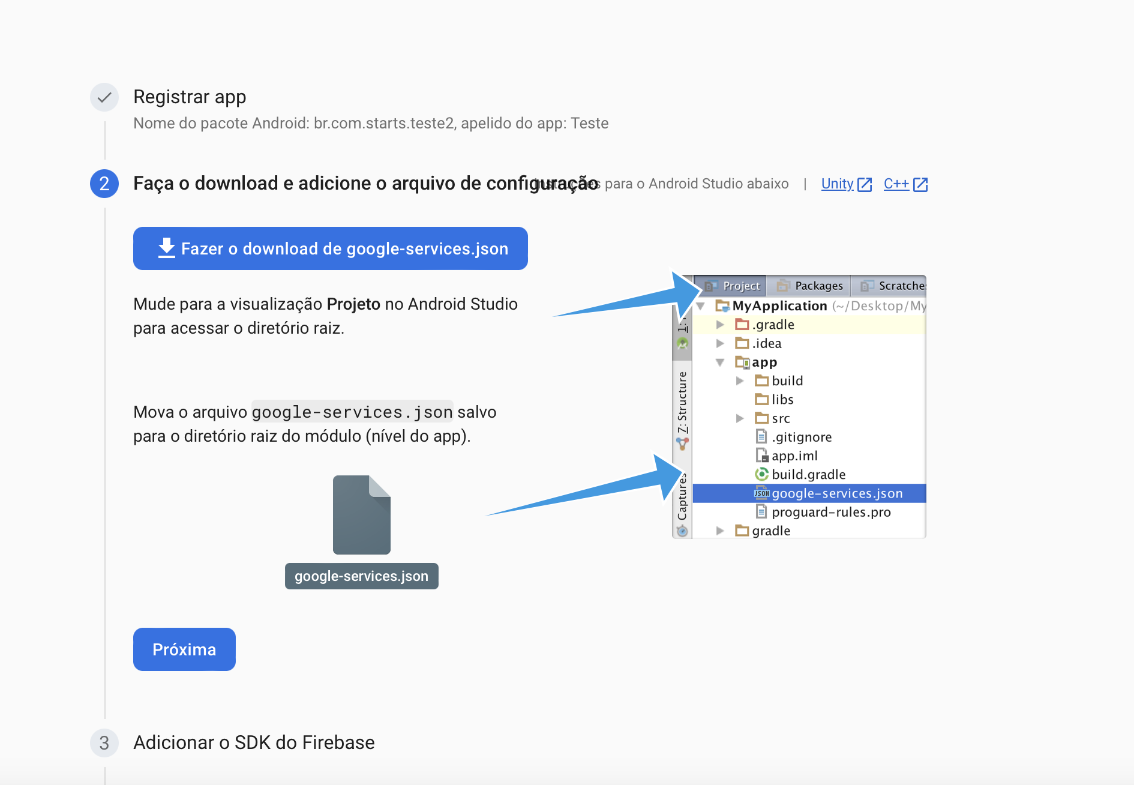Click the google-services.json label under the file icon

coord(362,576)
